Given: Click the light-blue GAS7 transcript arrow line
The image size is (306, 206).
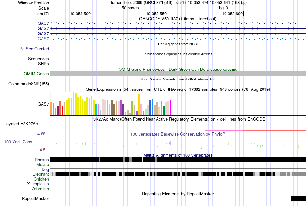Looking at the screenshot, I should point(178,39).
